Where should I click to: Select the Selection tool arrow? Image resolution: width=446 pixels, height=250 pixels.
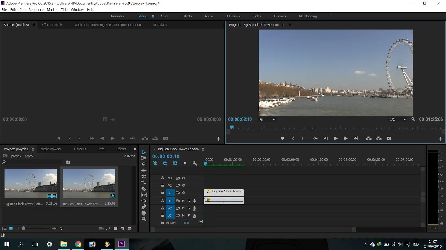tap(144, 152)
